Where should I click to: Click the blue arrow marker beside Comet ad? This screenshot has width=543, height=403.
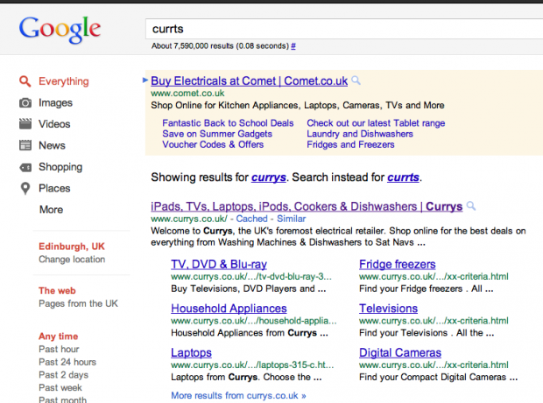pyautogui.click(x=145, y=80)
